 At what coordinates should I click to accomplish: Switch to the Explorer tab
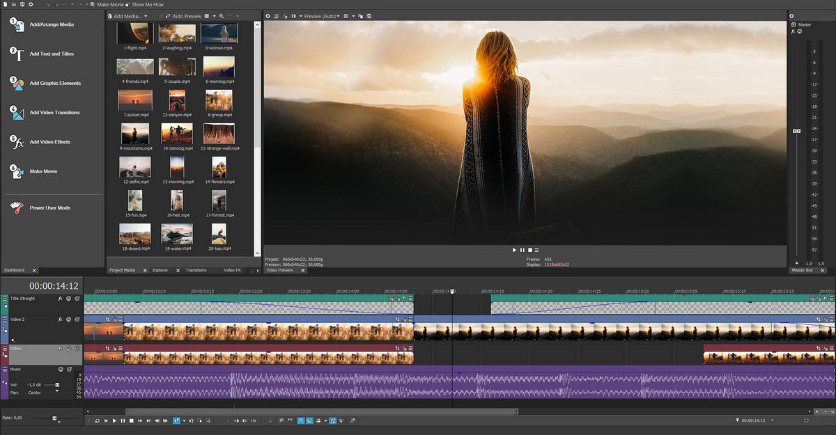click(162, 270)
